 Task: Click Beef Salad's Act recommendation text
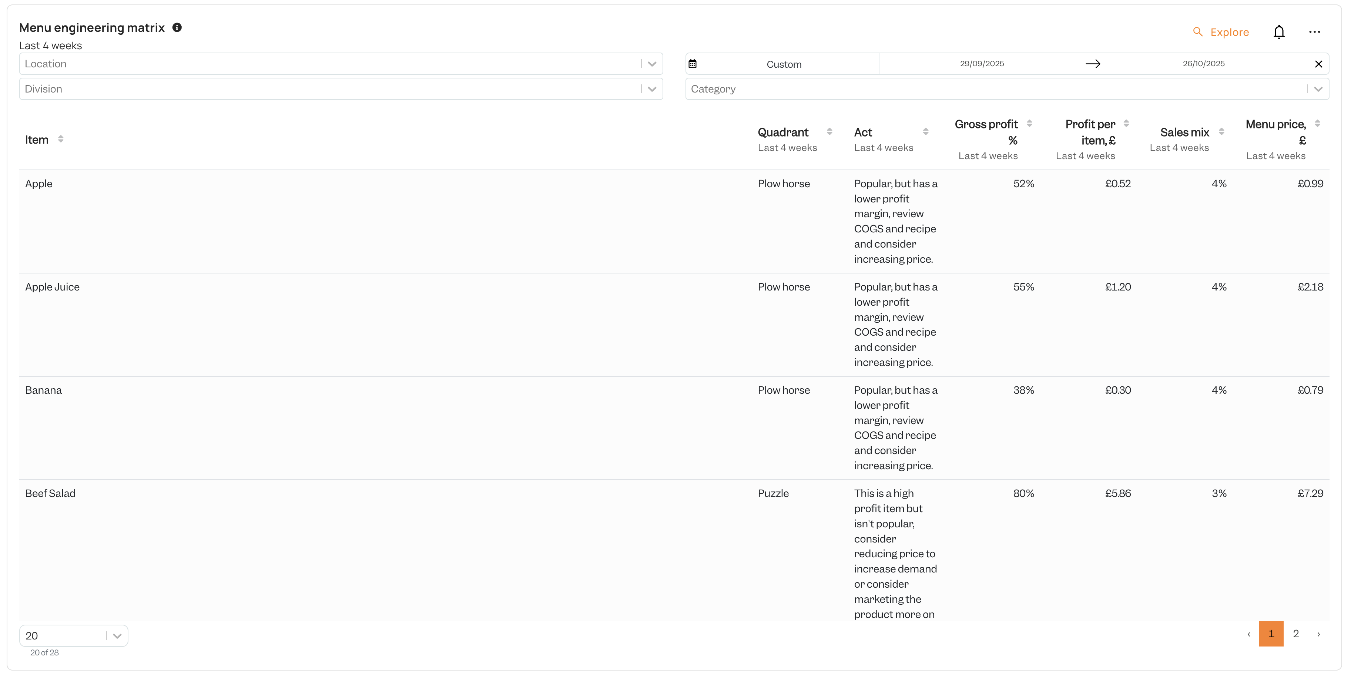click(x=895, y=554)
